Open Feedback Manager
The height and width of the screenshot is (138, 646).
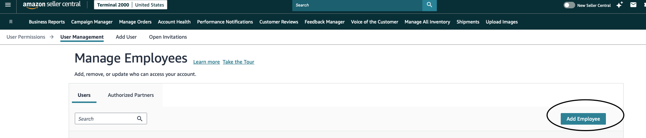tap(324, 22)
